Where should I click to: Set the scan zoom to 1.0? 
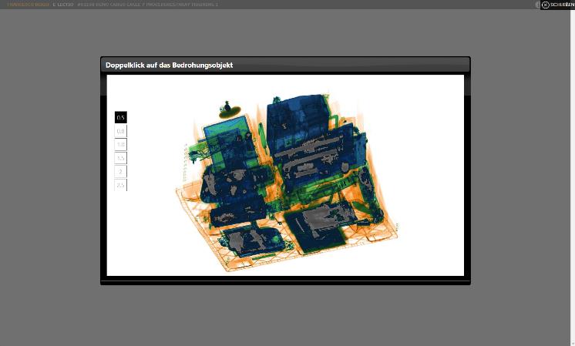(120, 144)
